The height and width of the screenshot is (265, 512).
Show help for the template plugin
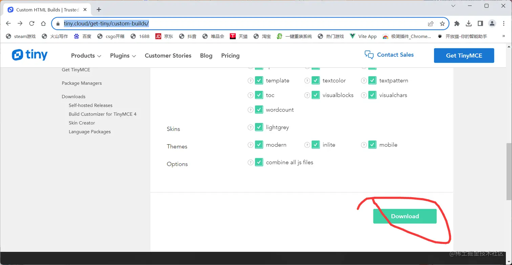pos(251,81)
